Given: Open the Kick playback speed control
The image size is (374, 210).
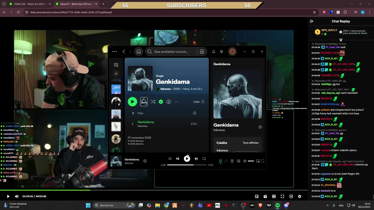Looking at the screenshot, I should (x=291, y=196).
